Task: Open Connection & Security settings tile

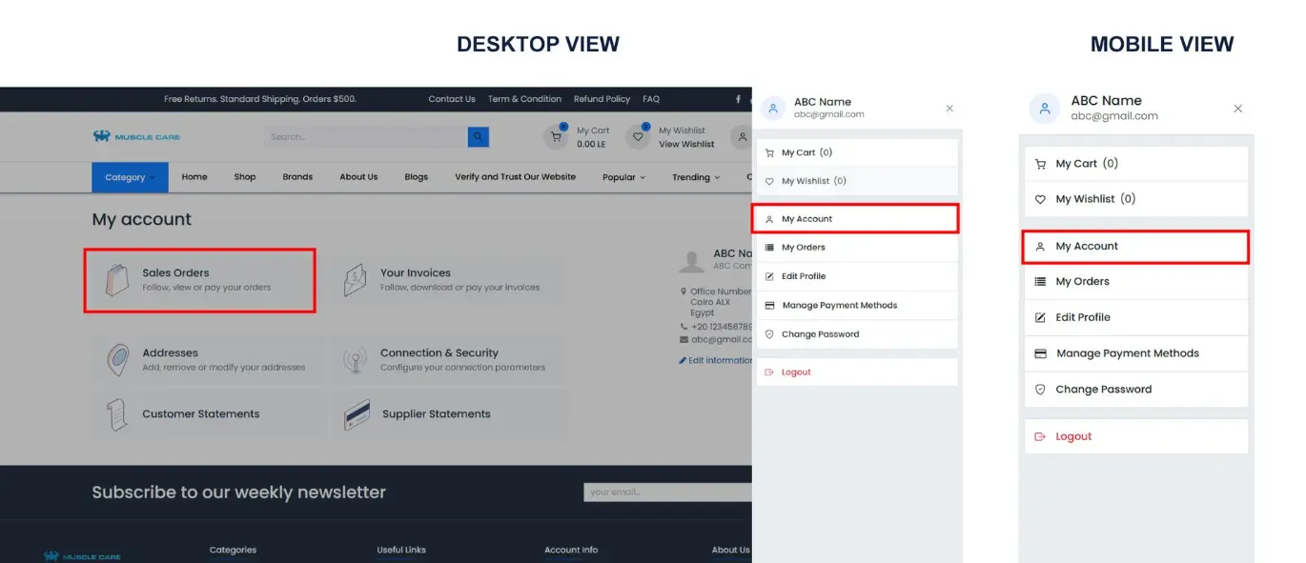Action: 448,359
